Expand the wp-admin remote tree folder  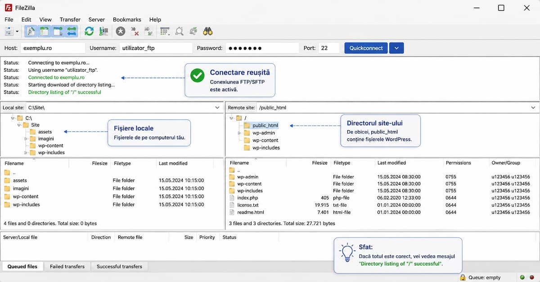click(x=239, y=133)
